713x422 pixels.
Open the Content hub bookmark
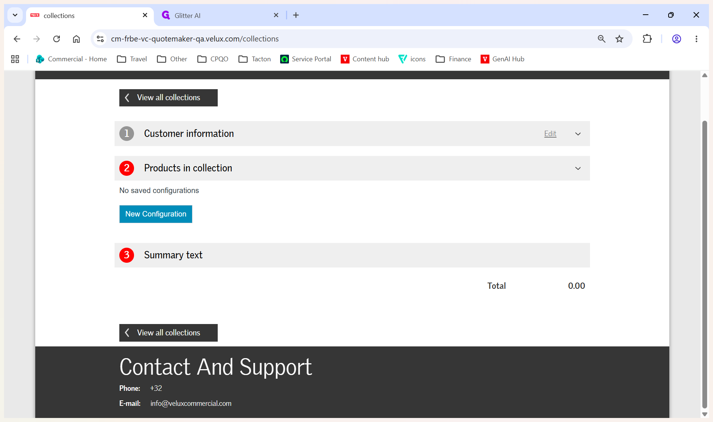click(365, 59)
